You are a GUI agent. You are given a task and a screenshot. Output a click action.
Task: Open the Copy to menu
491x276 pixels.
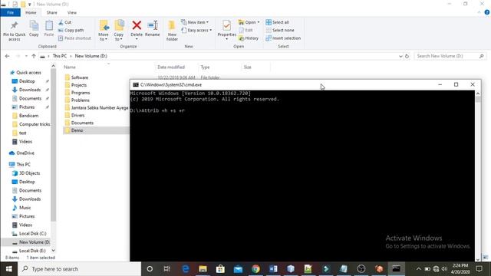pyautogui.click(x=119, y=31)
